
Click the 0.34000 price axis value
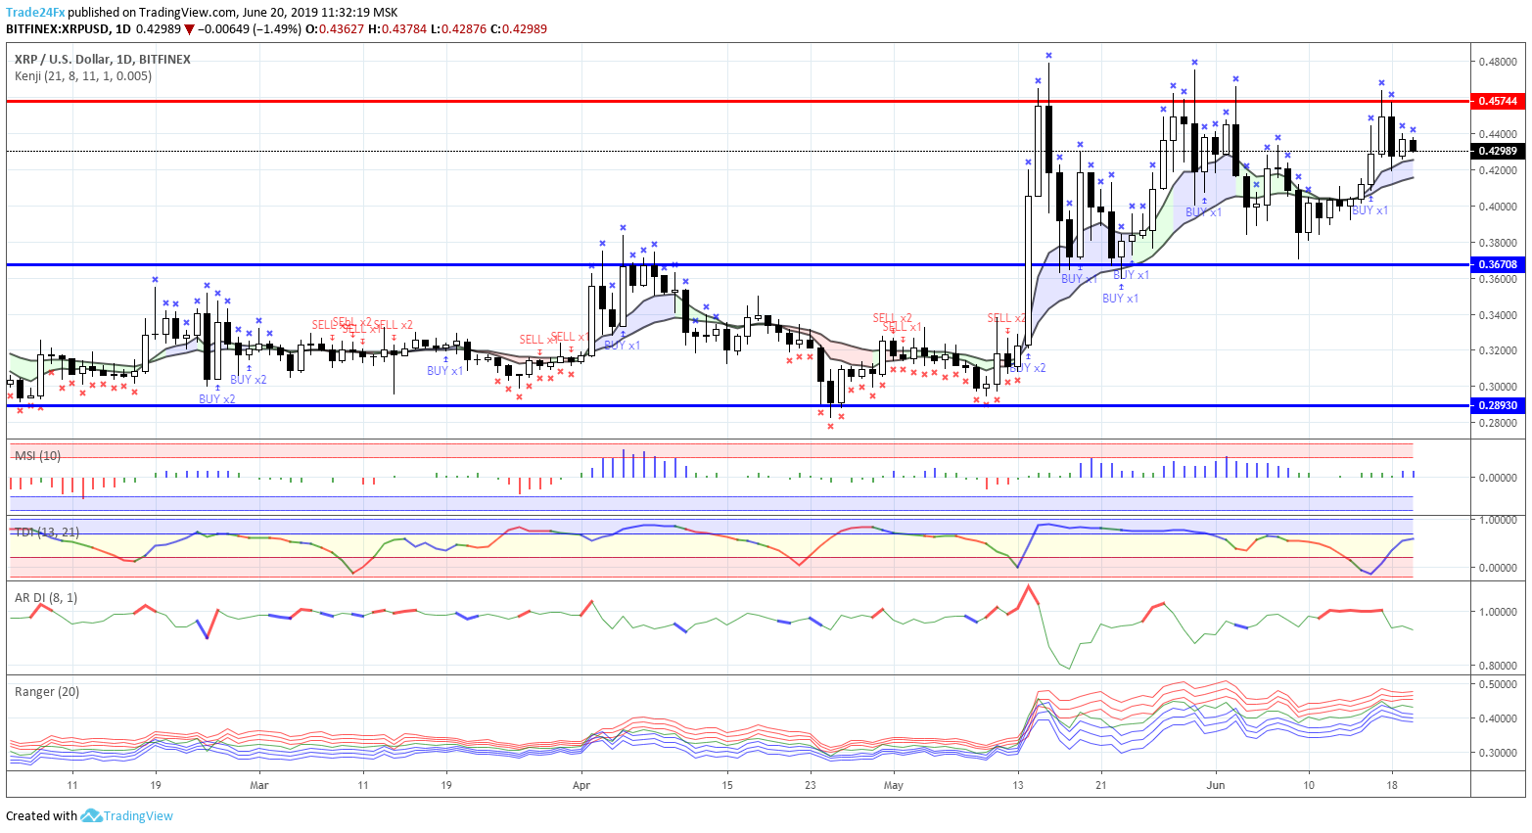tap(1498, 315)
